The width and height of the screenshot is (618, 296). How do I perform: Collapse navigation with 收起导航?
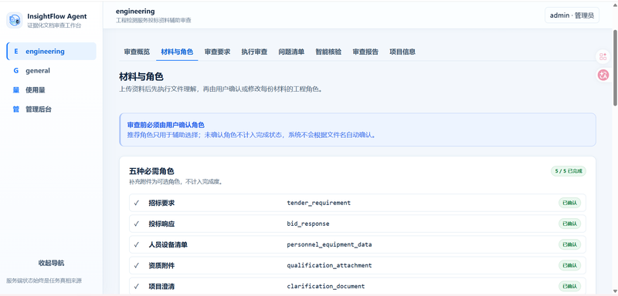(x=51, y=263)
